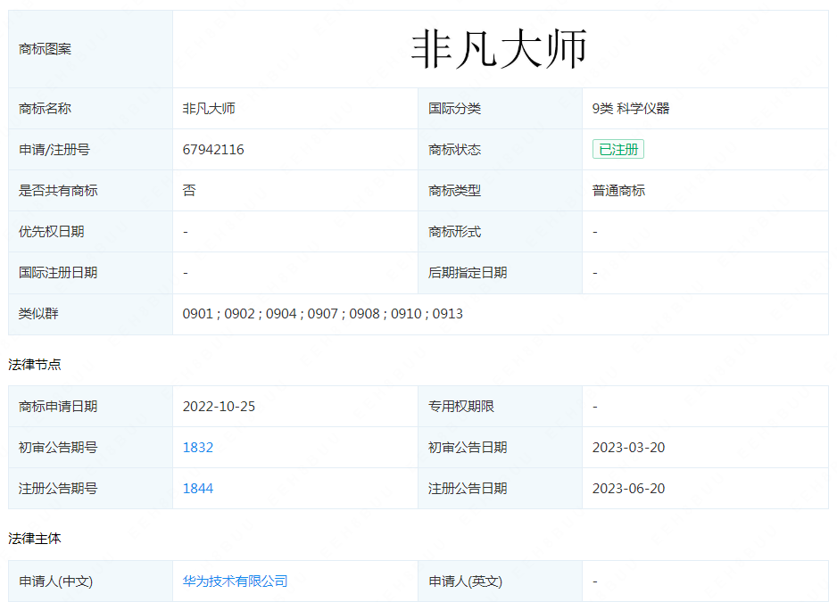
Task: Select application date 2022-10-25
Action: (219, 407)
